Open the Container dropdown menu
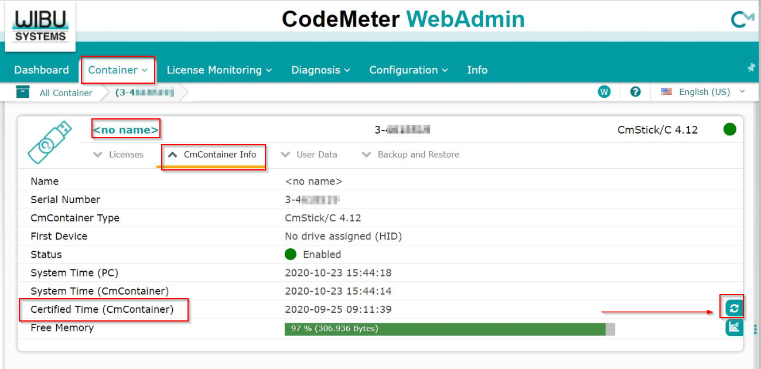 click(118, 70)
